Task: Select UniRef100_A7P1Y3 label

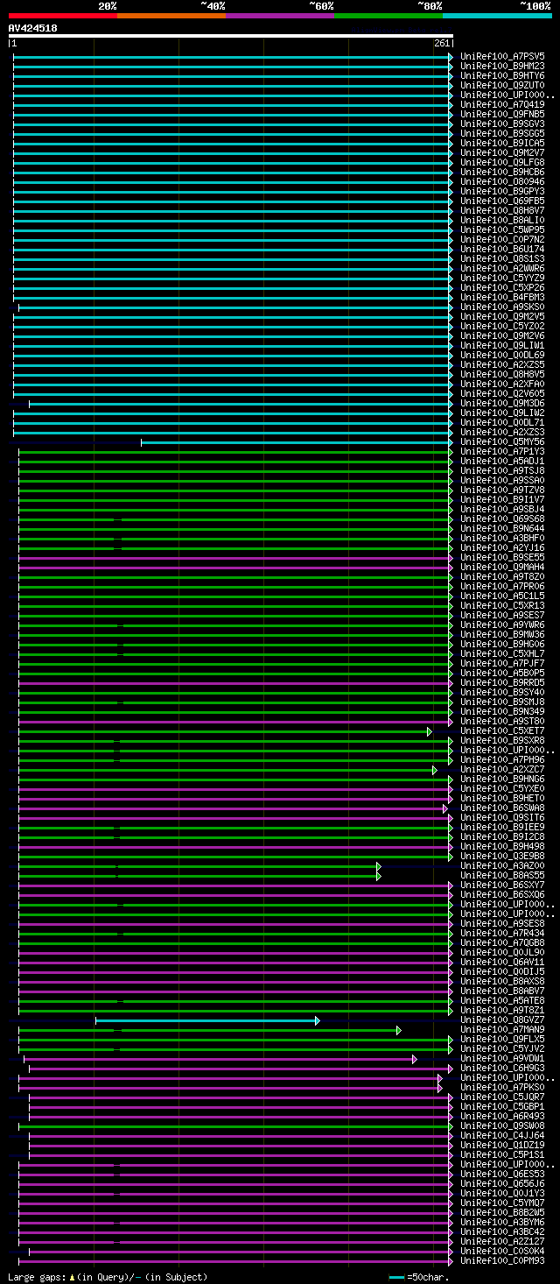Action: [502, 451]
